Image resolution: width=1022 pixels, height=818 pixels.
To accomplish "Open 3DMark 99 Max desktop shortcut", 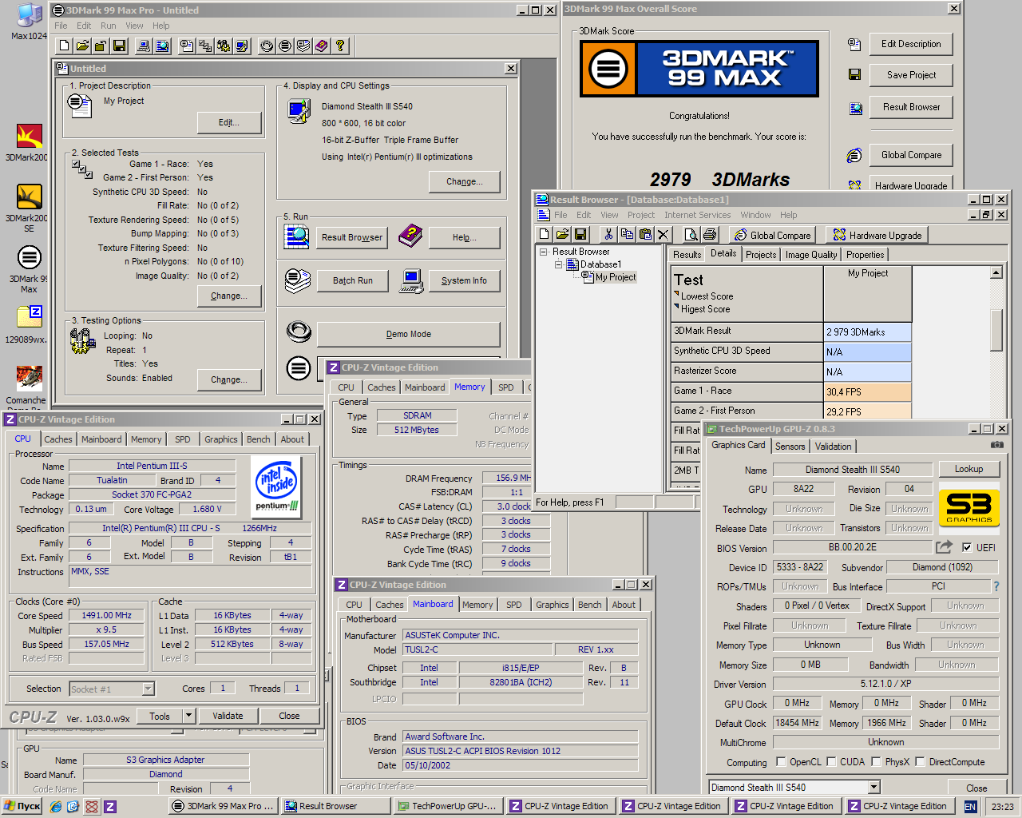I will pos(30,269).
